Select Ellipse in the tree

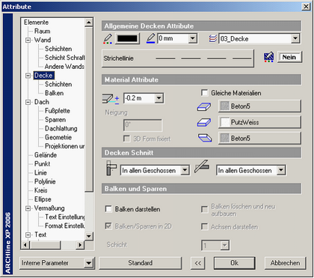coord(43,199)
